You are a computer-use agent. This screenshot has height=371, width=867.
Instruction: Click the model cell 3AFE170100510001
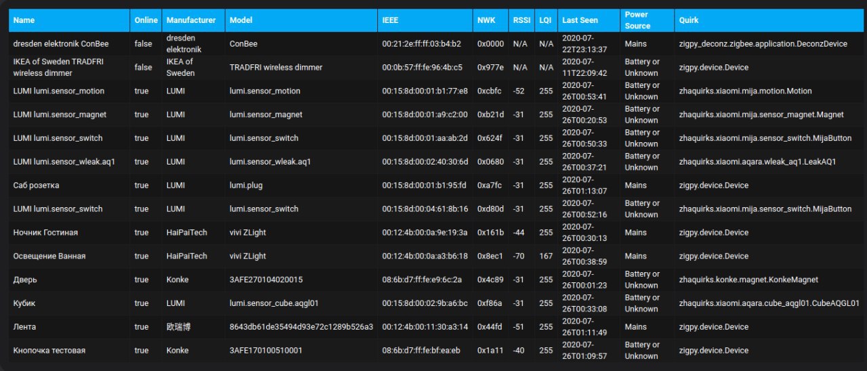pos(266,351)
